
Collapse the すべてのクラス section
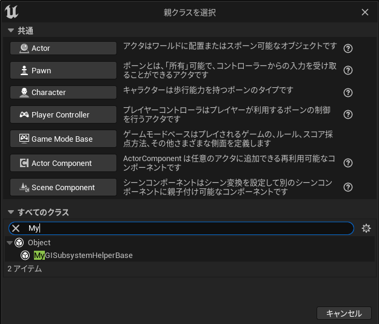[x=11, y=212]
